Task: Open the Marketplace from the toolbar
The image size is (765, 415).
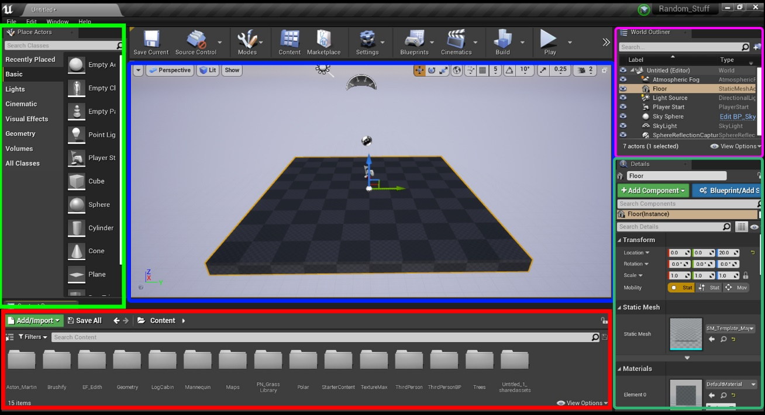Action: click(x=323, y=40)
